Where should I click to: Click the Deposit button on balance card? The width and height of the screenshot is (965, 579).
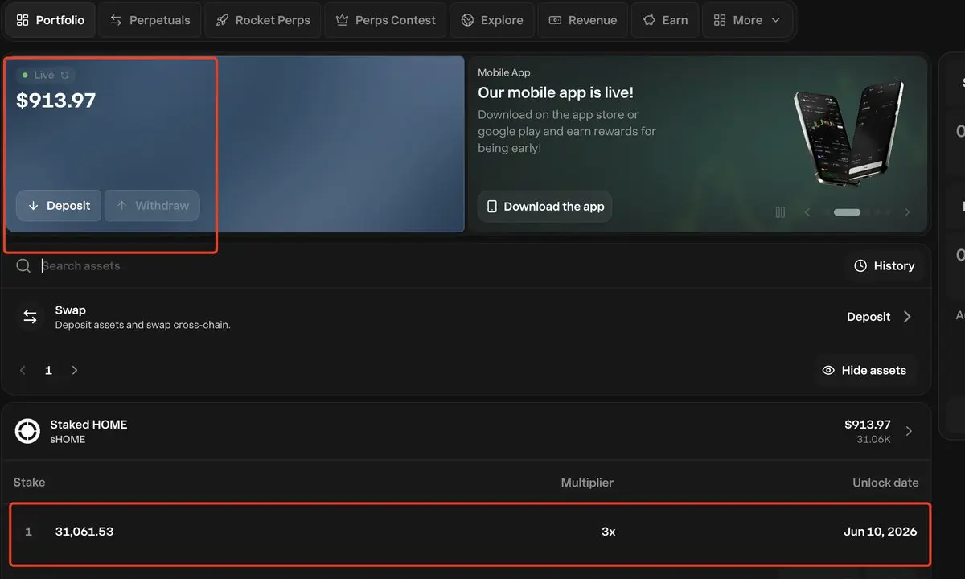pyautogui.click(x=59, y=206)
